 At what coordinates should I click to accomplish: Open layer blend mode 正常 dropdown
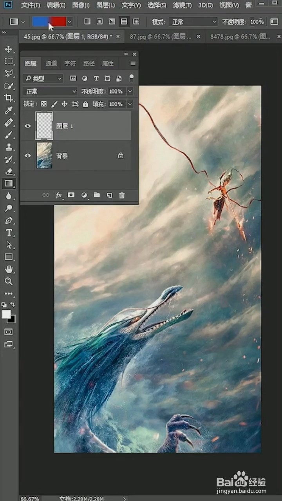[50, 91]
